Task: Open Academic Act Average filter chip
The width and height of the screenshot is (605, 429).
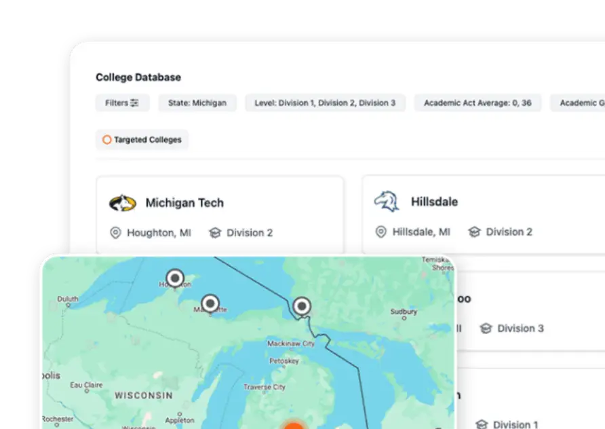Action: pos(477,103)
